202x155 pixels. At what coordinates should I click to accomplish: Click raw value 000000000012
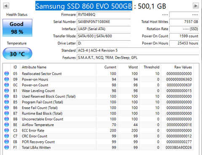pos(179,136)
